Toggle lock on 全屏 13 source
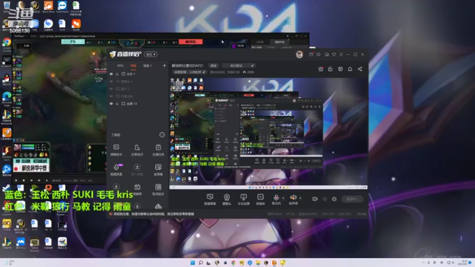Viewport: 475px width, 267px height. [x=117, y=103]
